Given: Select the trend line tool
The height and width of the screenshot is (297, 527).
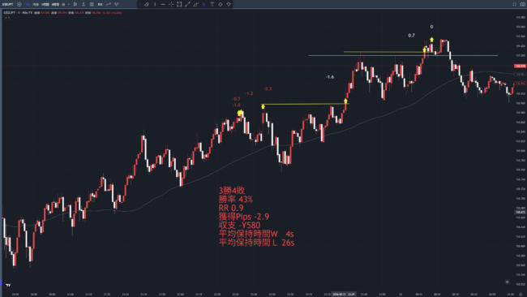Looking at the screenshot, I should (x=187, y=4).
